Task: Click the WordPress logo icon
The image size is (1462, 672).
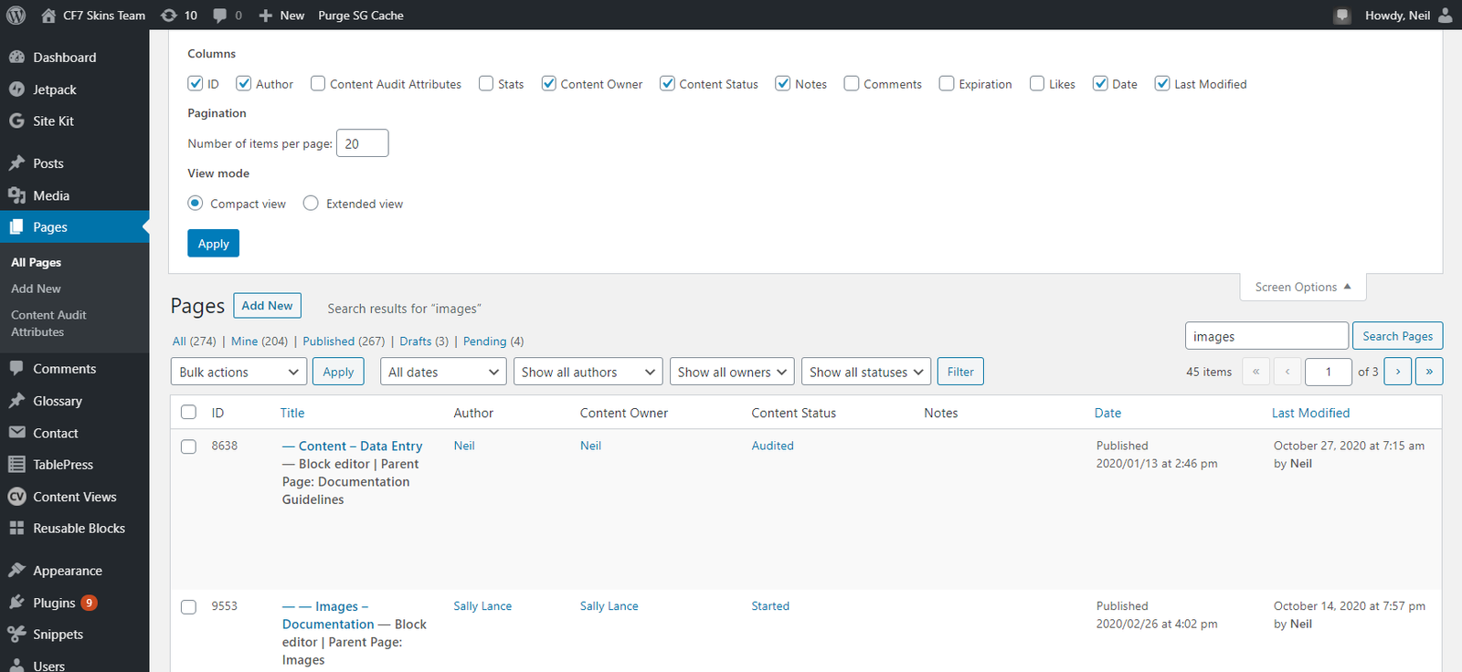Action: 16,16
